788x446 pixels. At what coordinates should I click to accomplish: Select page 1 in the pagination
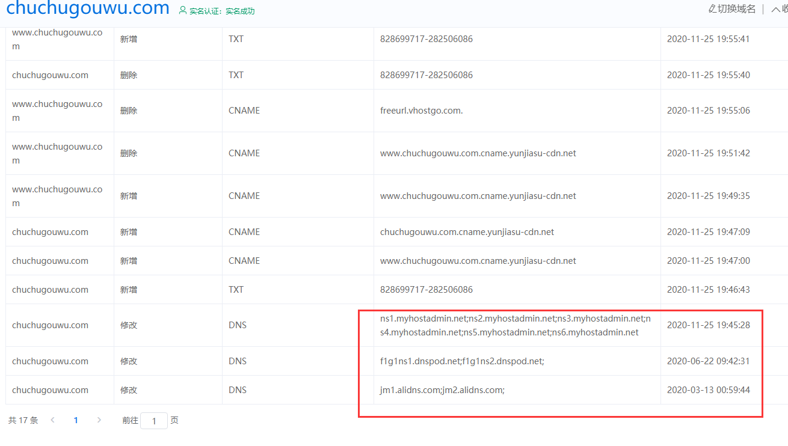[x=76, y=420]
